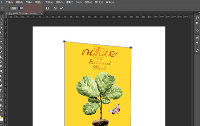Click the top-left perspective warp pin
This screenshot has height=126, width=200.
click(64, 41)
